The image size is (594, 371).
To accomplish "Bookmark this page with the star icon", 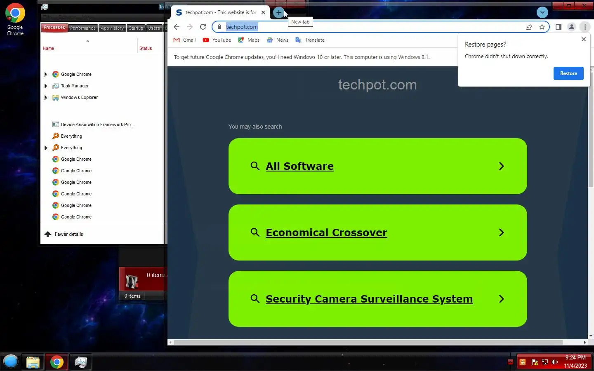I will click(x=542, y=27).
